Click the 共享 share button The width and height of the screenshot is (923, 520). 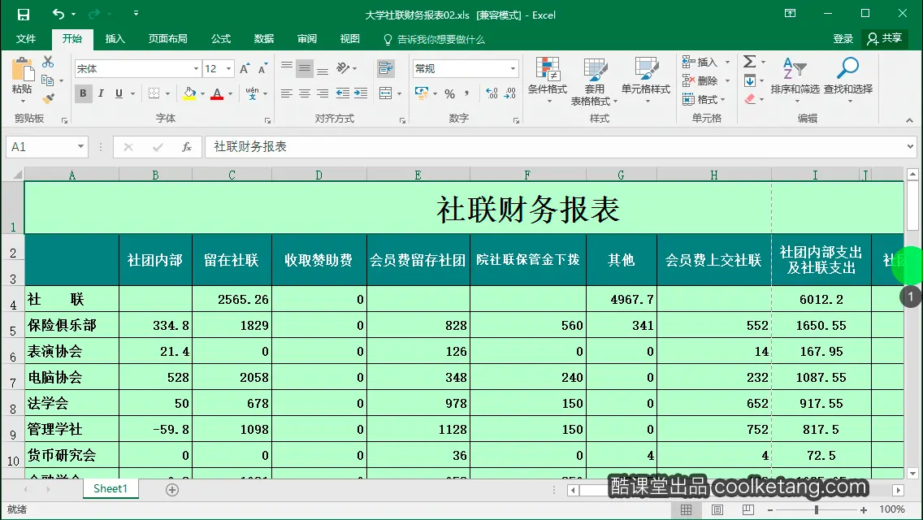(885, 39)
